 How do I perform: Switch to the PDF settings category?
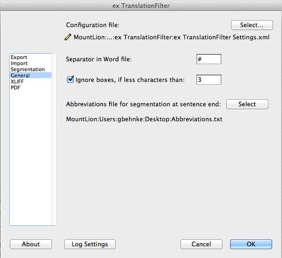pos(30,88)
